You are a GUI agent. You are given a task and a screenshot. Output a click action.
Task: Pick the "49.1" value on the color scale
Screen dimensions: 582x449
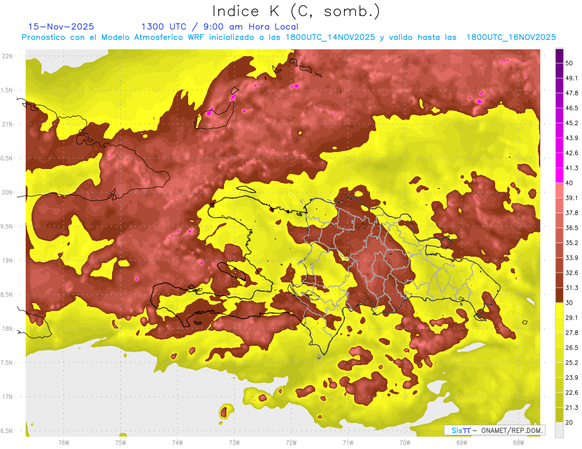tap(571, 78)
